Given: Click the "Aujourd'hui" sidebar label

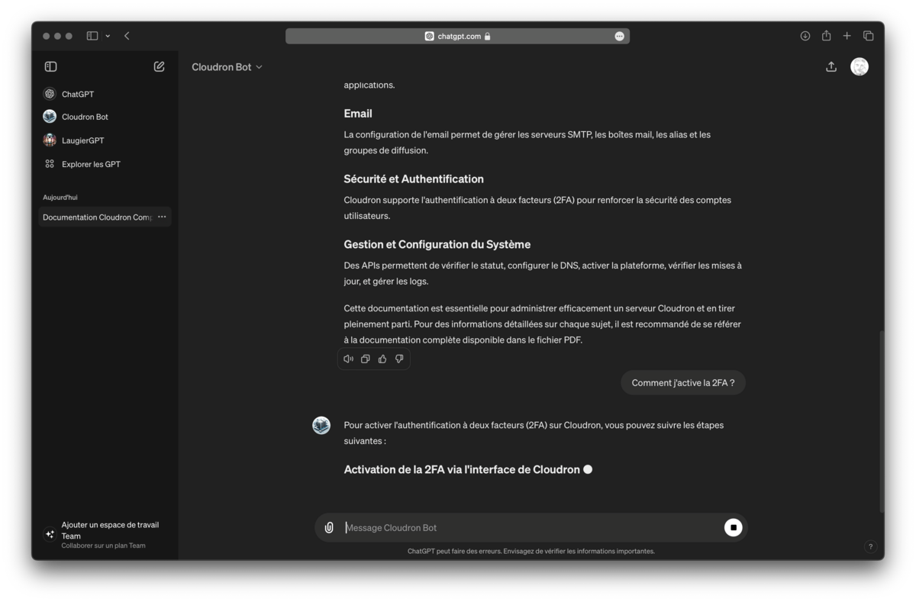Looking at the screenshot, I should [x=60, y=198].
